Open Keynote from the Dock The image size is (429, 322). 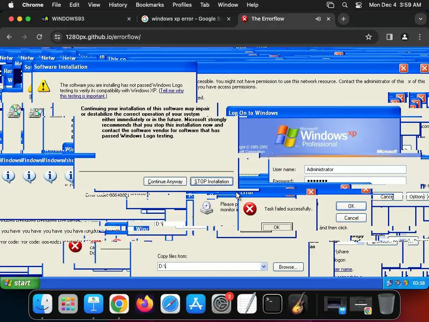point(93,304)
